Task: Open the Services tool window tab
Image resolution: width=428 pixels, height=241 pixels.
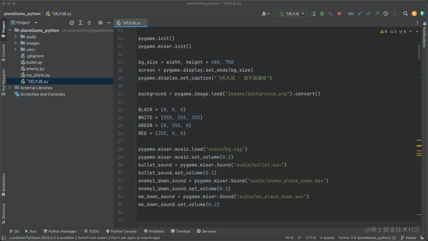Action: 206,231
